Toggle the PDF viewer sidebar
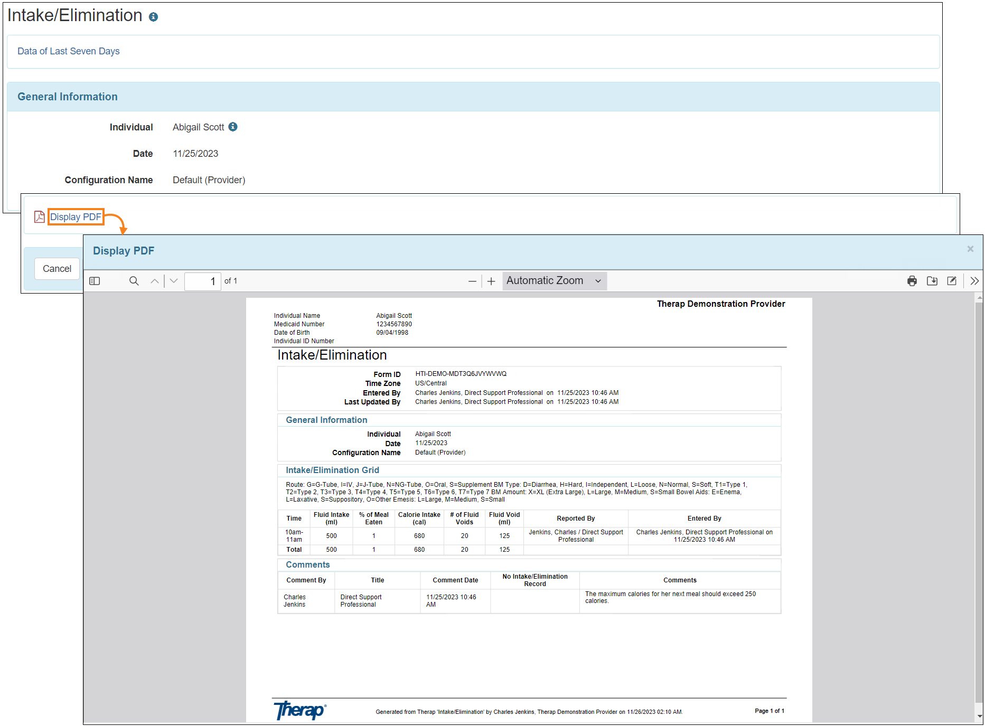The image size is (985, 726). [95, 281]
